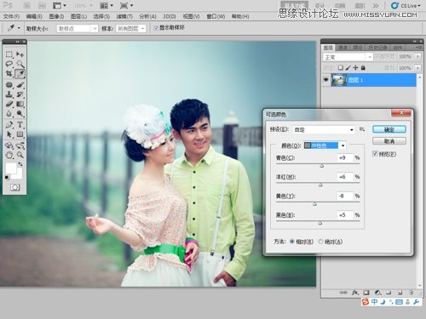Toggle lock image pixels
The image size is (426, 319).
click(348, 68)
